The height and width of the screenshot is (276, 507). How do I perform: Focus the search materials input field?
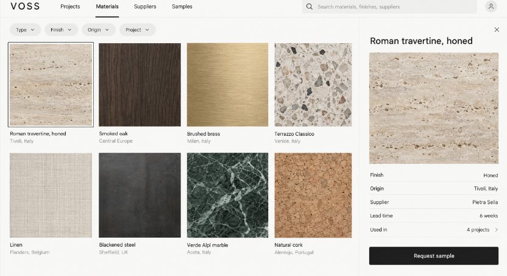click(x=389, y=7)
